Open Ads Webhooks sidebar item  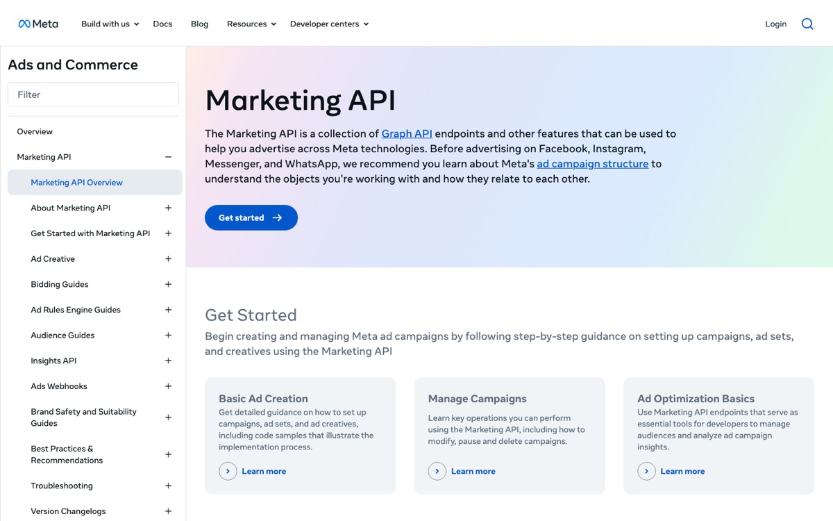tap(59, 386)
